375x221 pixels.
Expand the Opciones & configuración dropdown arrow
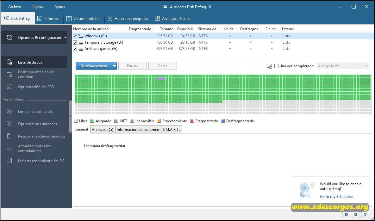(65, 38)
